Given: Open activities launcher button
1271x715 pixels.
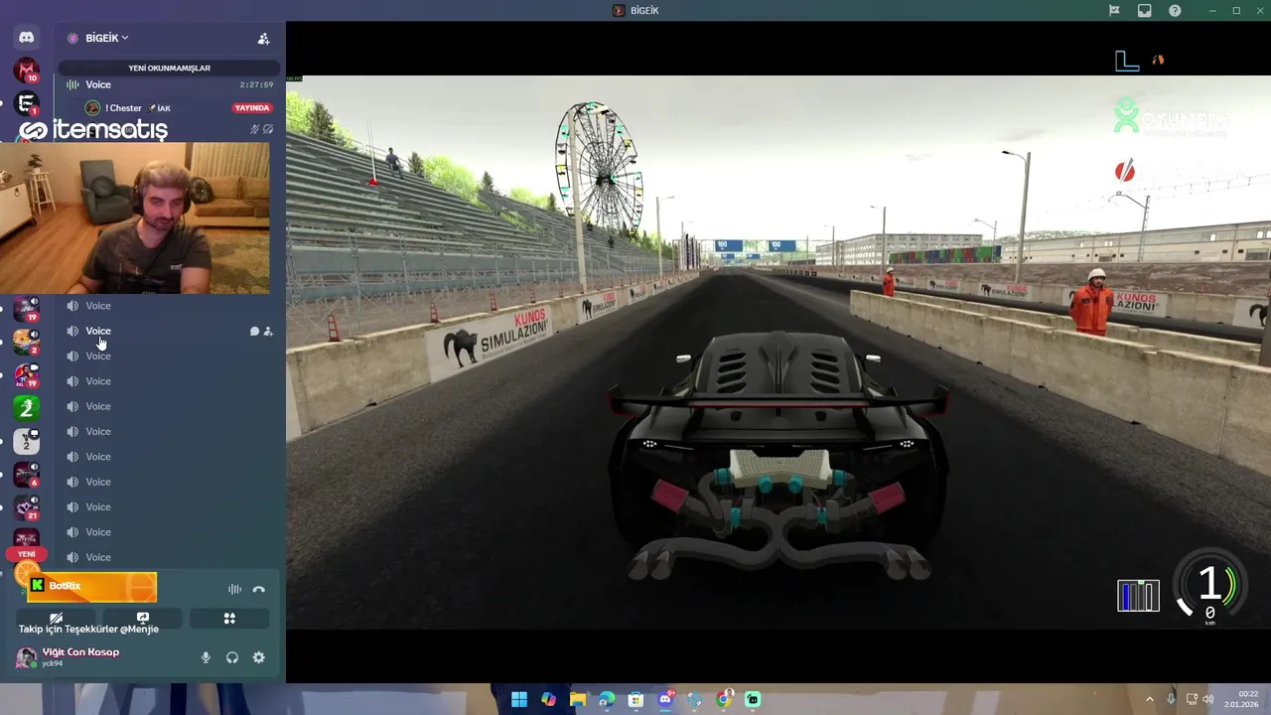Looking at the screenshot, I should click(x=229, y=618).
